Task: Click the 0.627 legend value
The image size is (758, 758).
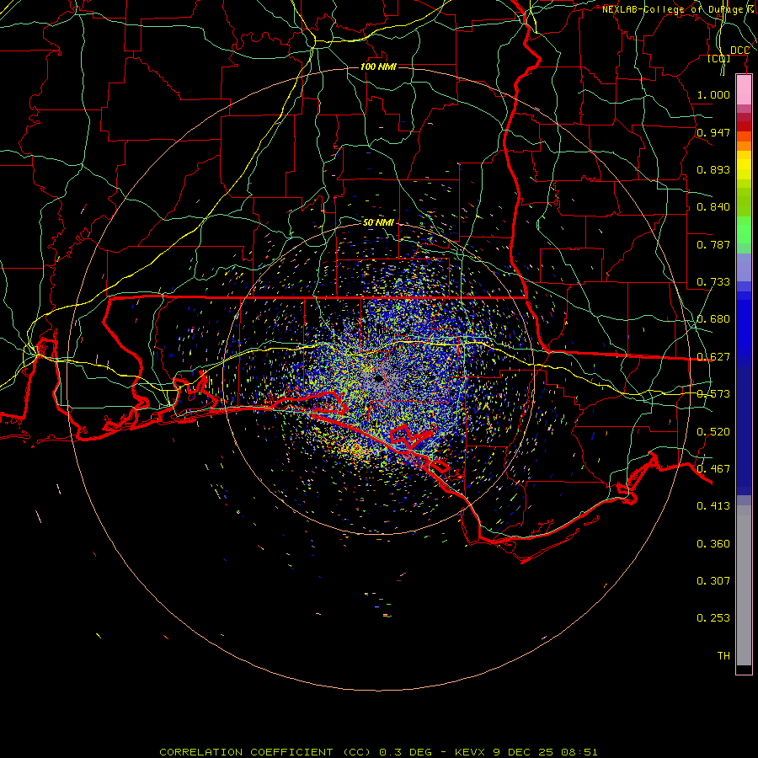Action: tap(713, 356)
